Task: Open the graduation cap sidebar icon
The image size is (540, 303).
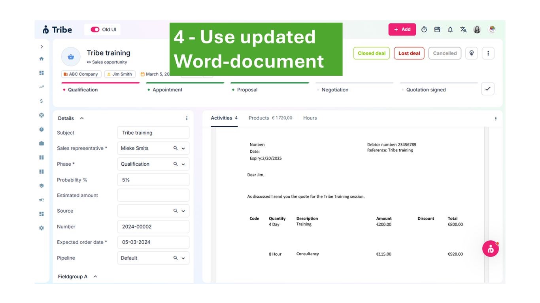Action: point(42,186)
